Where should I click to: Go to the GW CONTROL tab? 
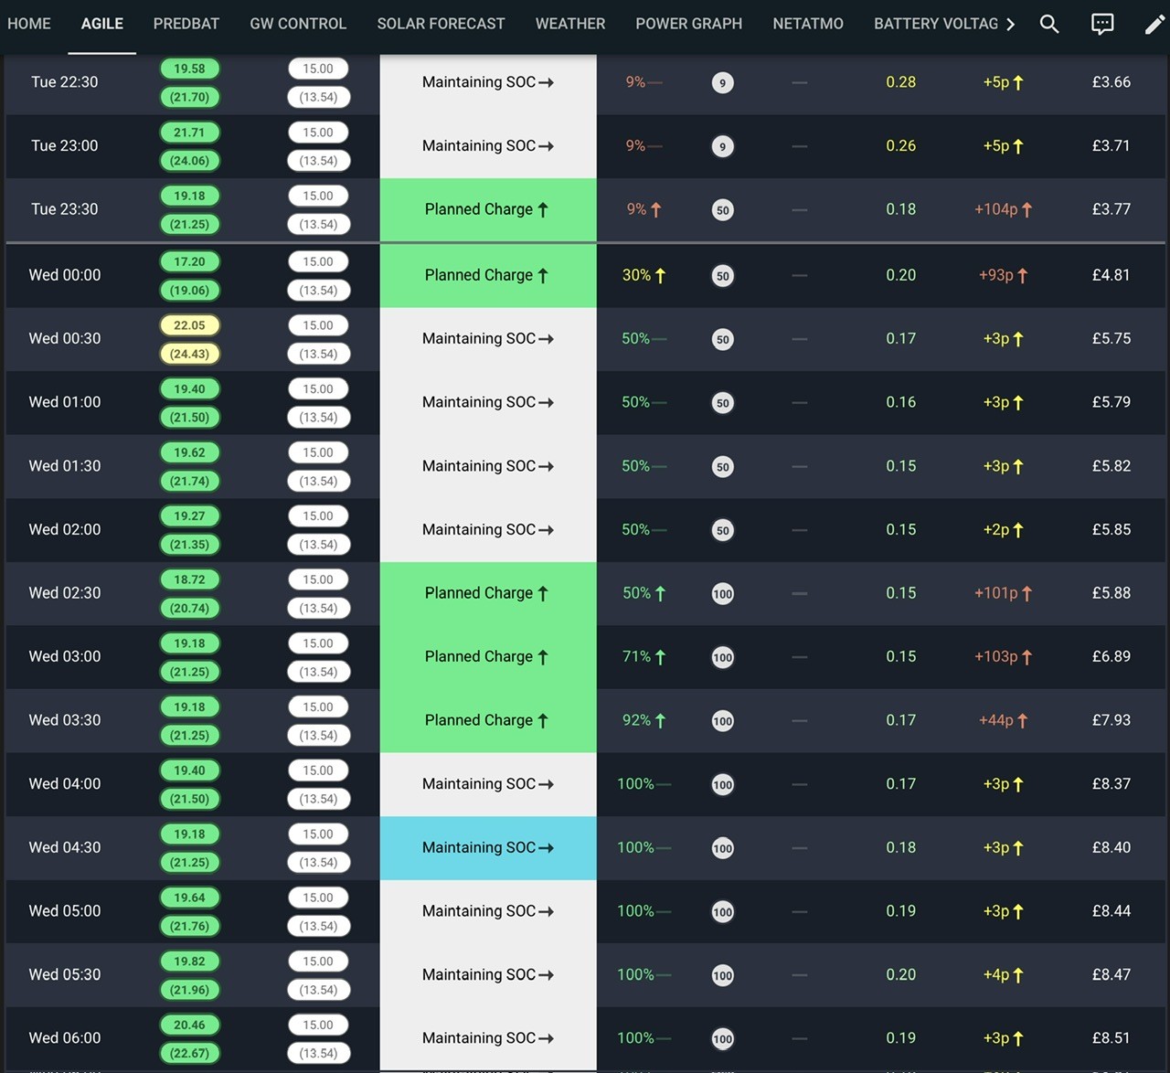(x=298, y=24)
